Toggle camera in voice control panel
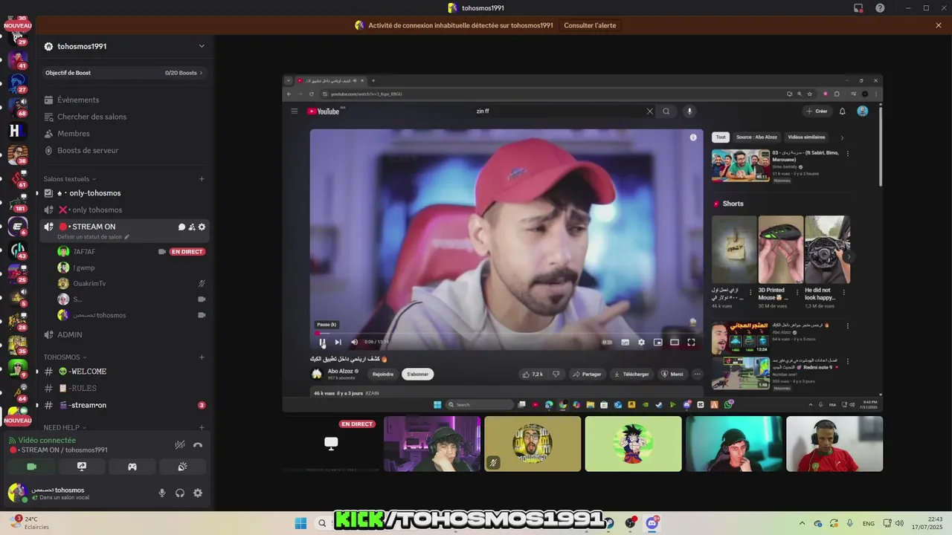The width and height of the screenshot is (952, 535). 31,467
